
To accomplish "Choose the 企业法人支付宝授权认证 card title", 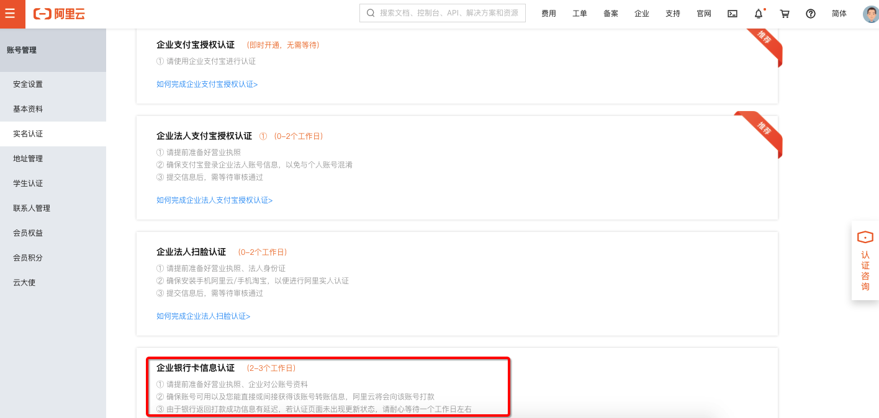I will (x=204, y=136).
